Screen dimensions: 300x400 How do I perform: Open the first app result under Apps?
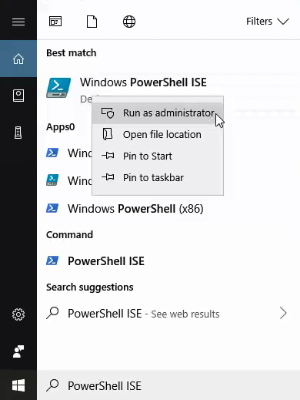(69, 153)
